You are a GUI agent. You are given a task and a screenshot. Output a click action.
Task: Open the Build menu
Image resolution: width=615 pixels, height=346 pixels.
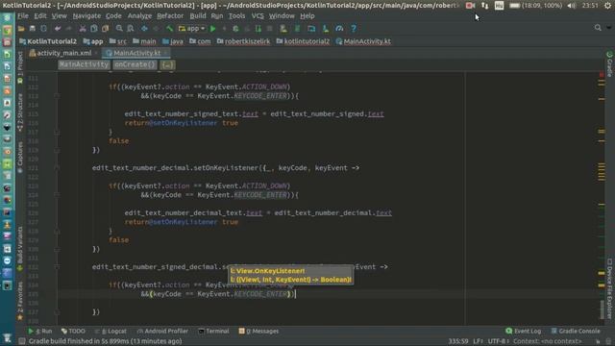tap(198, 16)
